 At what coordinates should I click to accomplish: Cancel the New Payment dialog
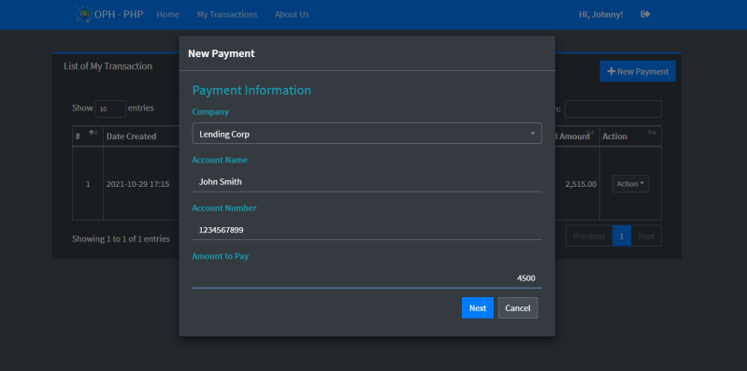click(518, 308)
